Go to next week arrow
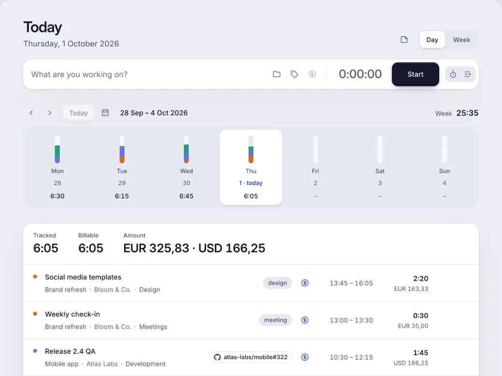 [50, 113]
